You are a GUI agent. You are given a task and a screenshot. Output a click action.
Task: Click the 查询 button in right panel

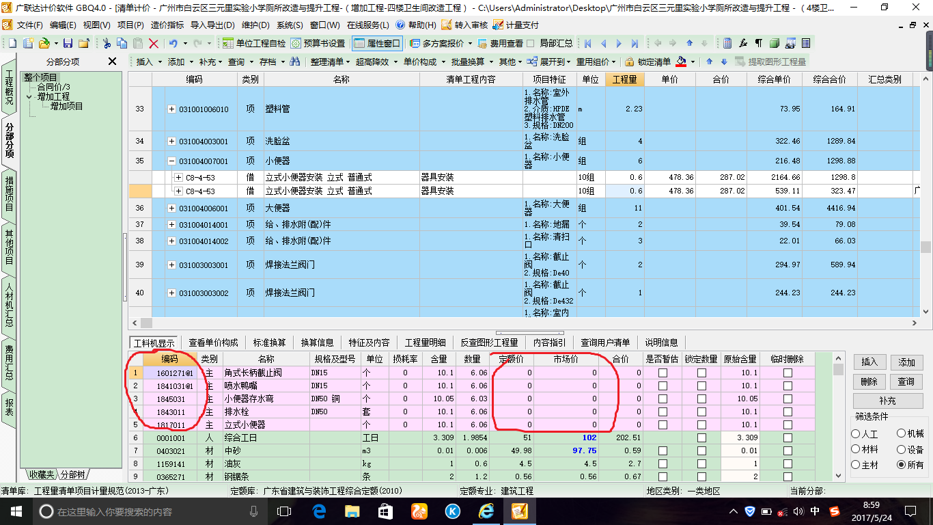coord(906,381)
